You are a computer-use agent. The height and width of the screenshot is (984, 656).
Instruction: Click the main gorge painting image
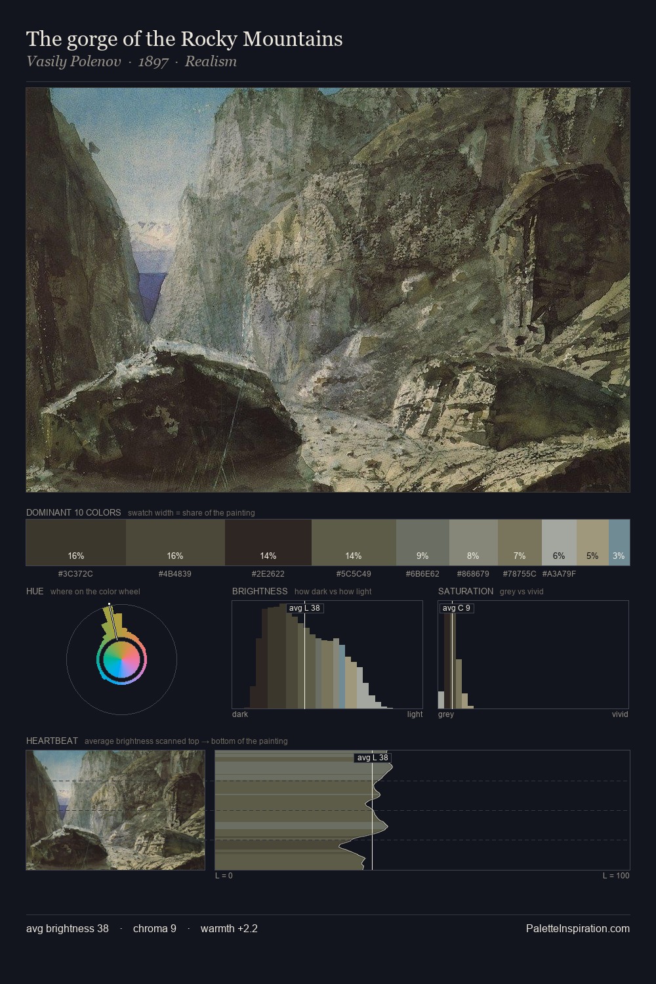328,290
